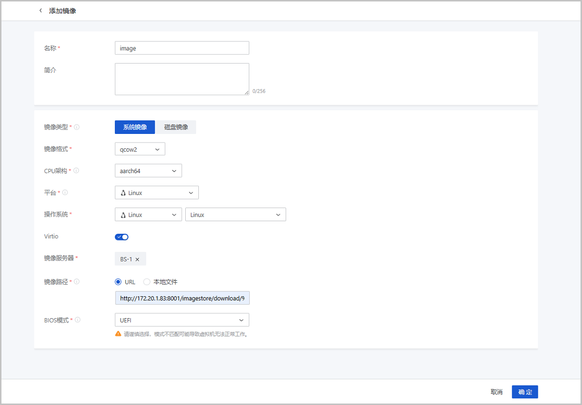Click info icon next to 平台
Image resolution: width=582 pixels, height=405 pixels.
(x=65, y=193)
